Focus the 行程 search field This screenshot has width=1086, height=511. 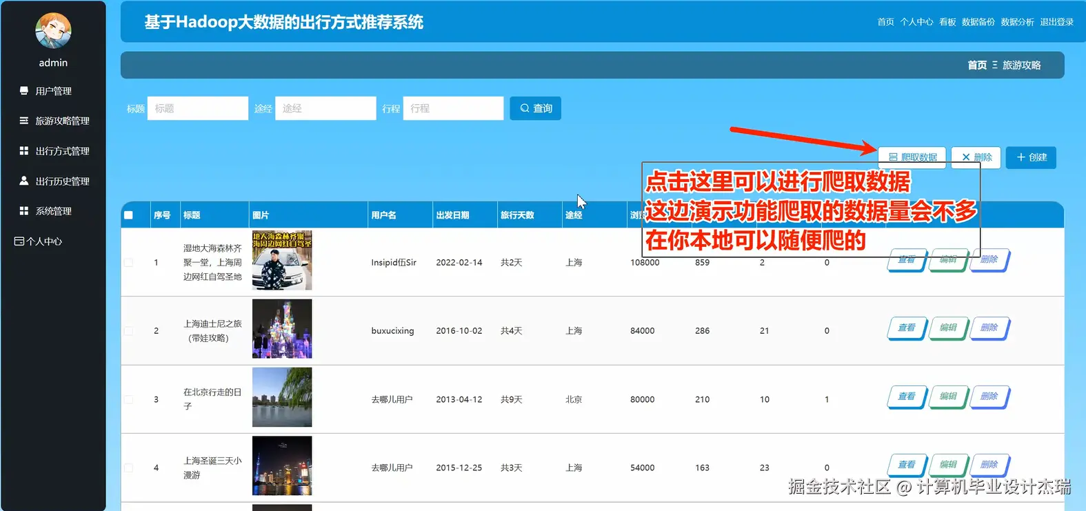(453, 108)
